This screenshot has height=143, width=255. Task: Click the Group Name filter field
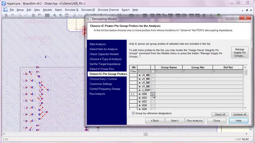pyautogui.click(x=169, y=71)
